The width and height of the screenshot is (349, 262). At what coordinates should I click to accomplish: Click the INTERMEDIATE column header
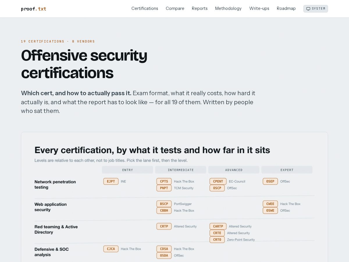coord(181,170)
